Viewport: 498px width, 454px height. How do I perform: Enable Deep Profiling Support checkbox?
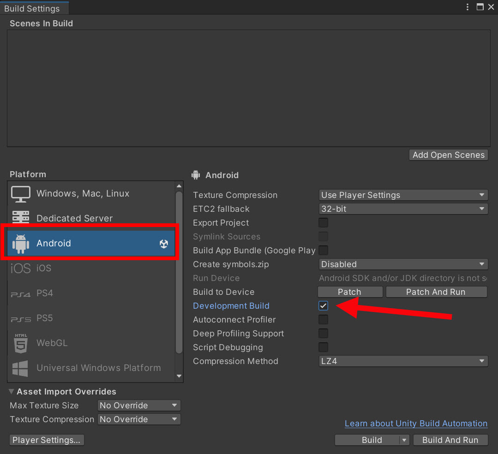point(324,334)
